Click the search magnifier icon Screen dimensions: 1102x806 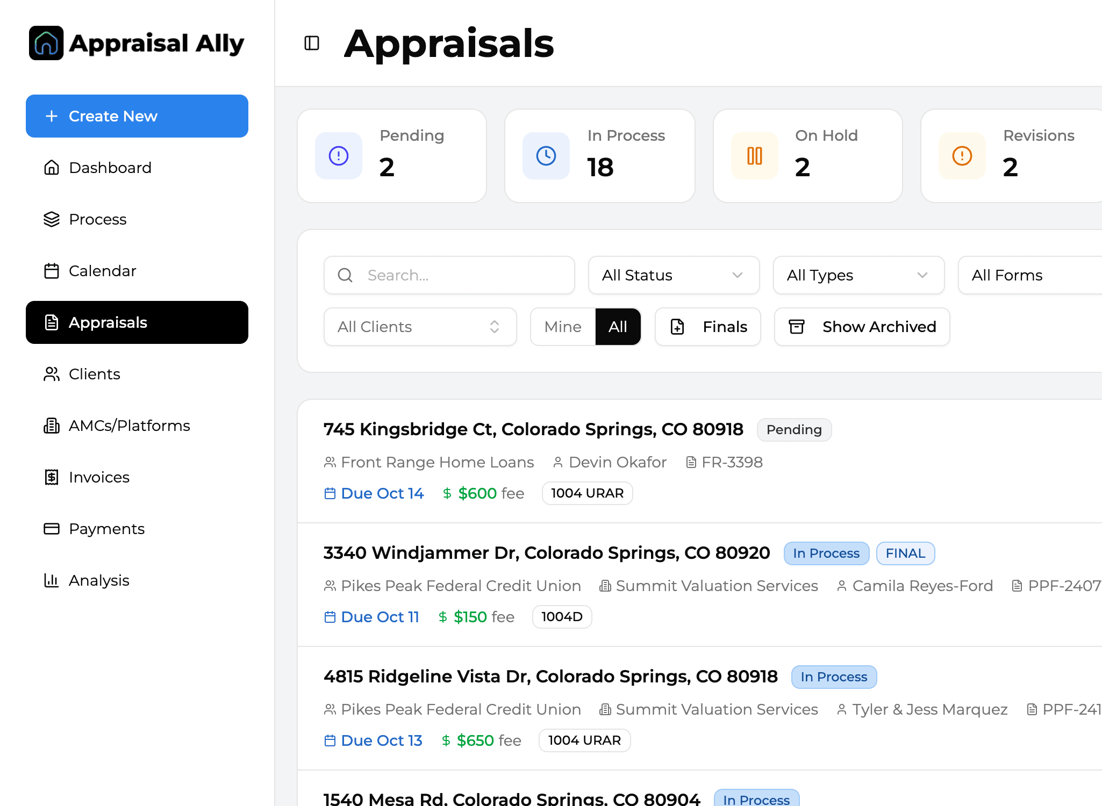(345, 275)
